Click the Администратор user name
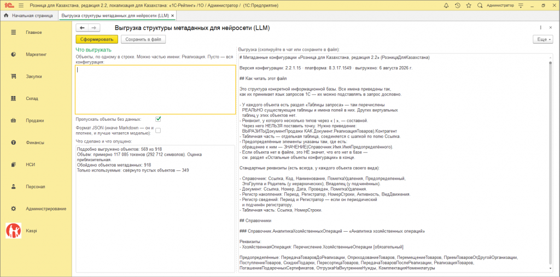560x277 pixels. (x=500, y=5)
